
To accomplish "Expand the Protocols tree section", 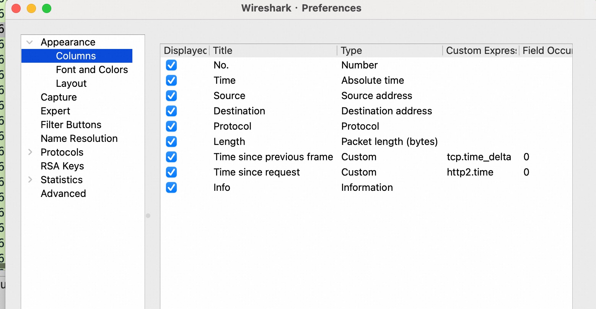I will [30, 152].
